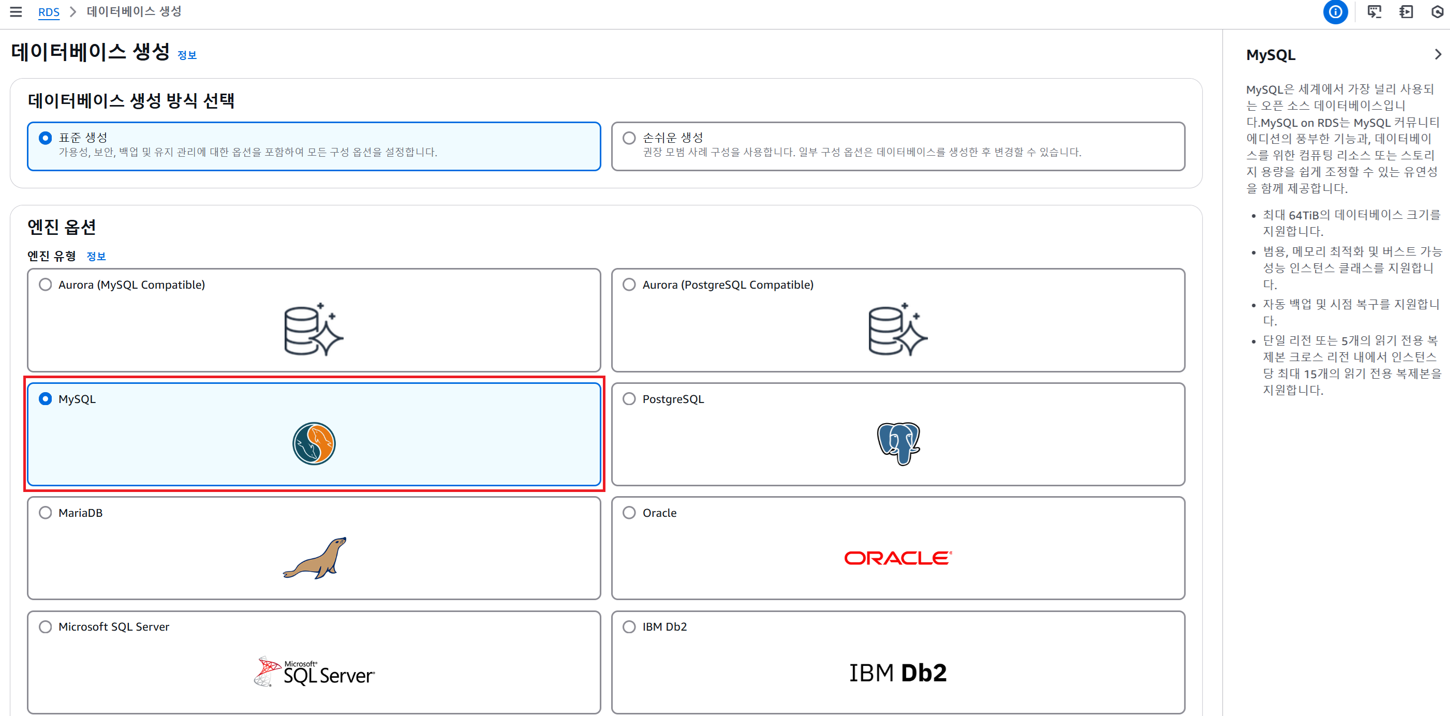This screenshot has width=1450, height=716.
Task: Choose Aurora (PostgreSQL Compatible) radio button
Action: pos(629,285)
